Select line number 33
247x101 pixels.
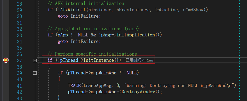click(19, 35)
